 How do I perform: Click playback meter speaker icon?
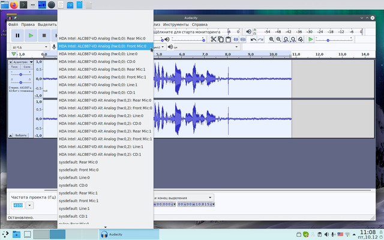(x=248, y=32)
